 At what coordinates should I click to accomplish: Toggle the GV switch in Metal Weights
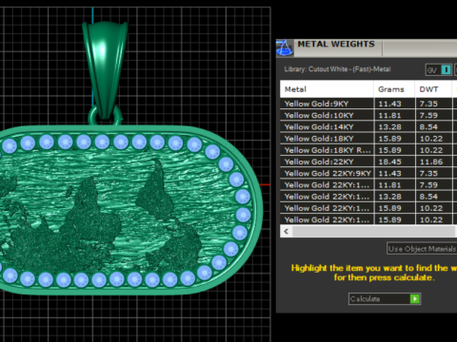click(439, 69)
